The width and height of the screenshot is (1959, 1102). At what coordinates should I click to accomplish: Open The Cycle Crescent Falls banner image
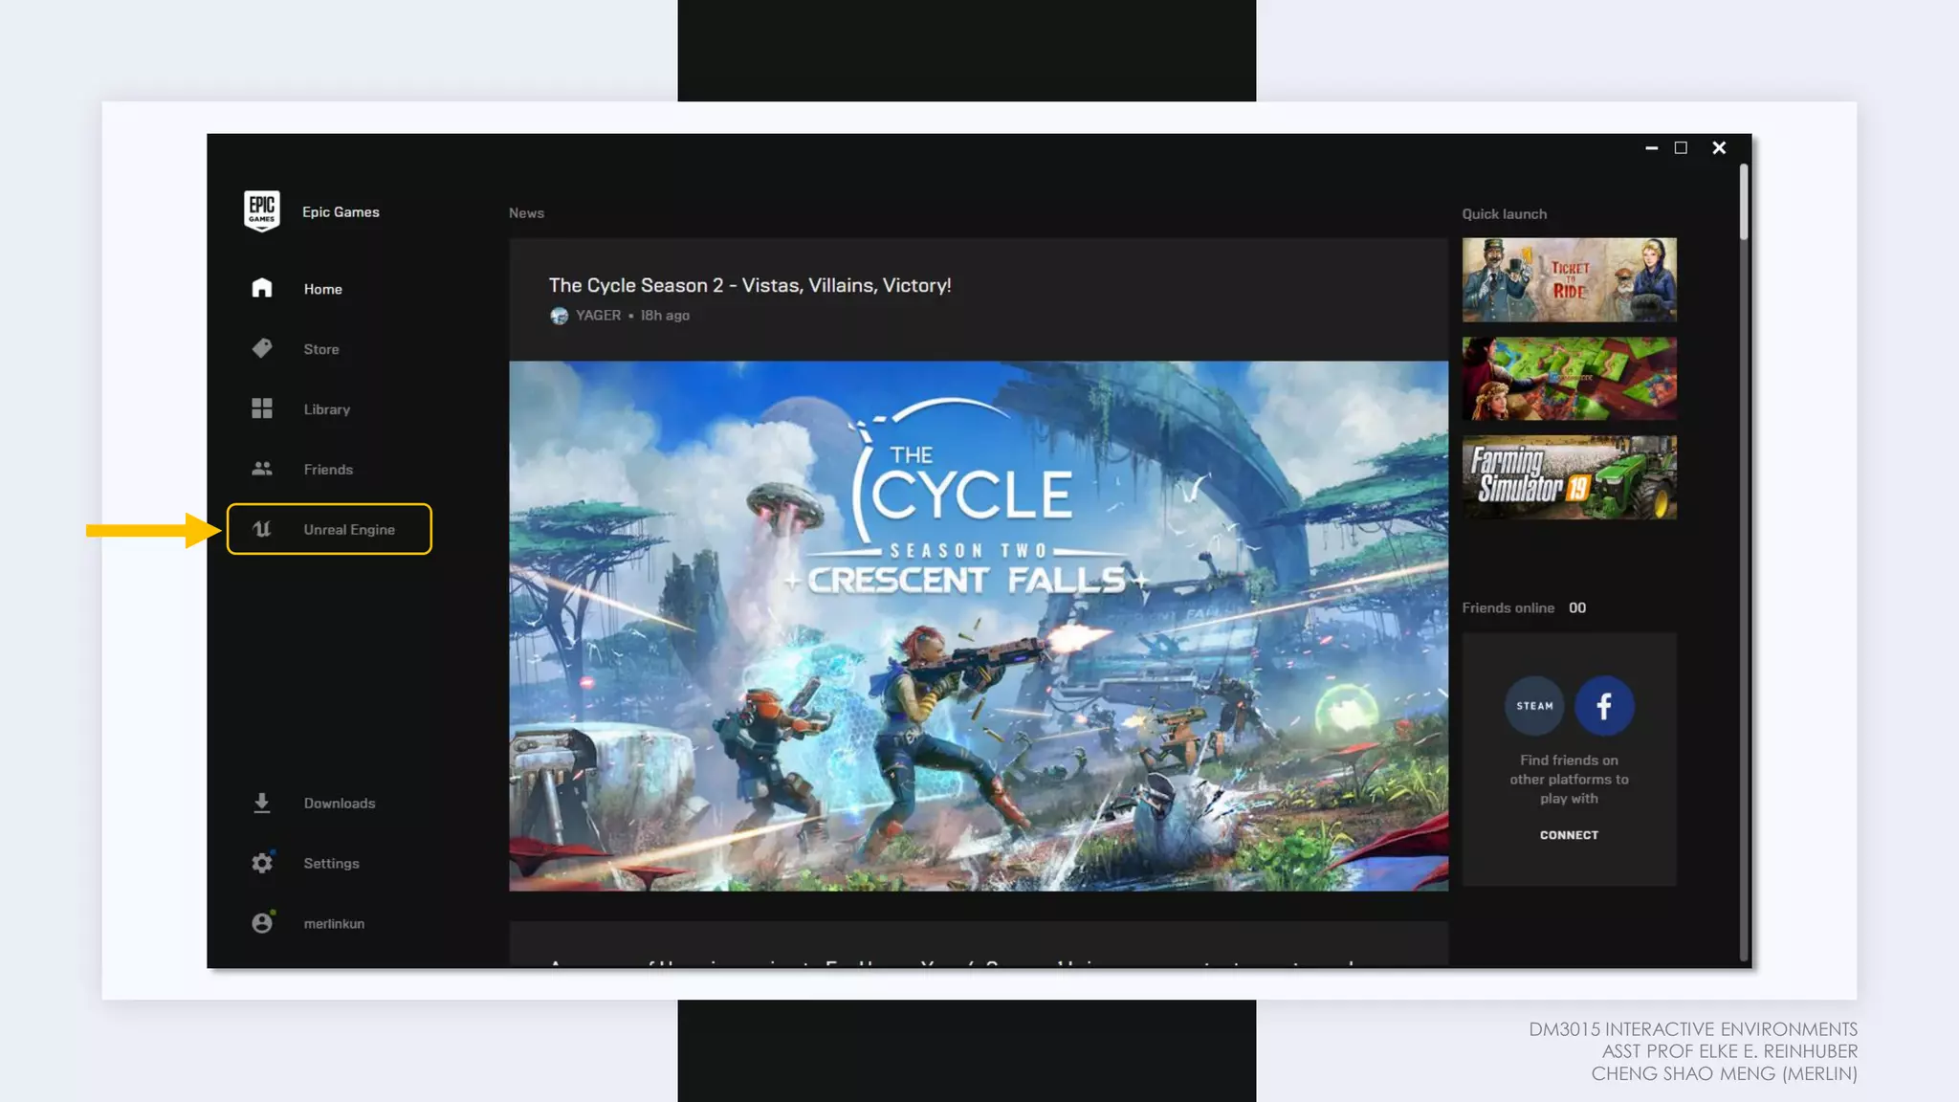[x=979, y=626]
